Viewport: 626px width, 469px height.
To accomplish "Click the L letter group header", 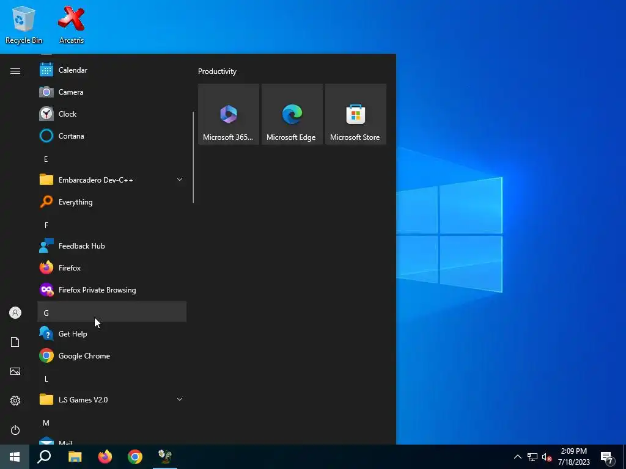I will [x=112, y=379].
